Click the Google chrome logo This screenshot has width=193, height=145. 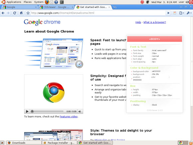click(x=42, y=22)
